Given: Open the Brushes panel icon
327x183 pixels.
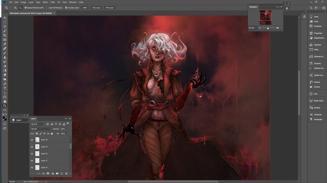Looking at the screenshot, I should point(311,108).
